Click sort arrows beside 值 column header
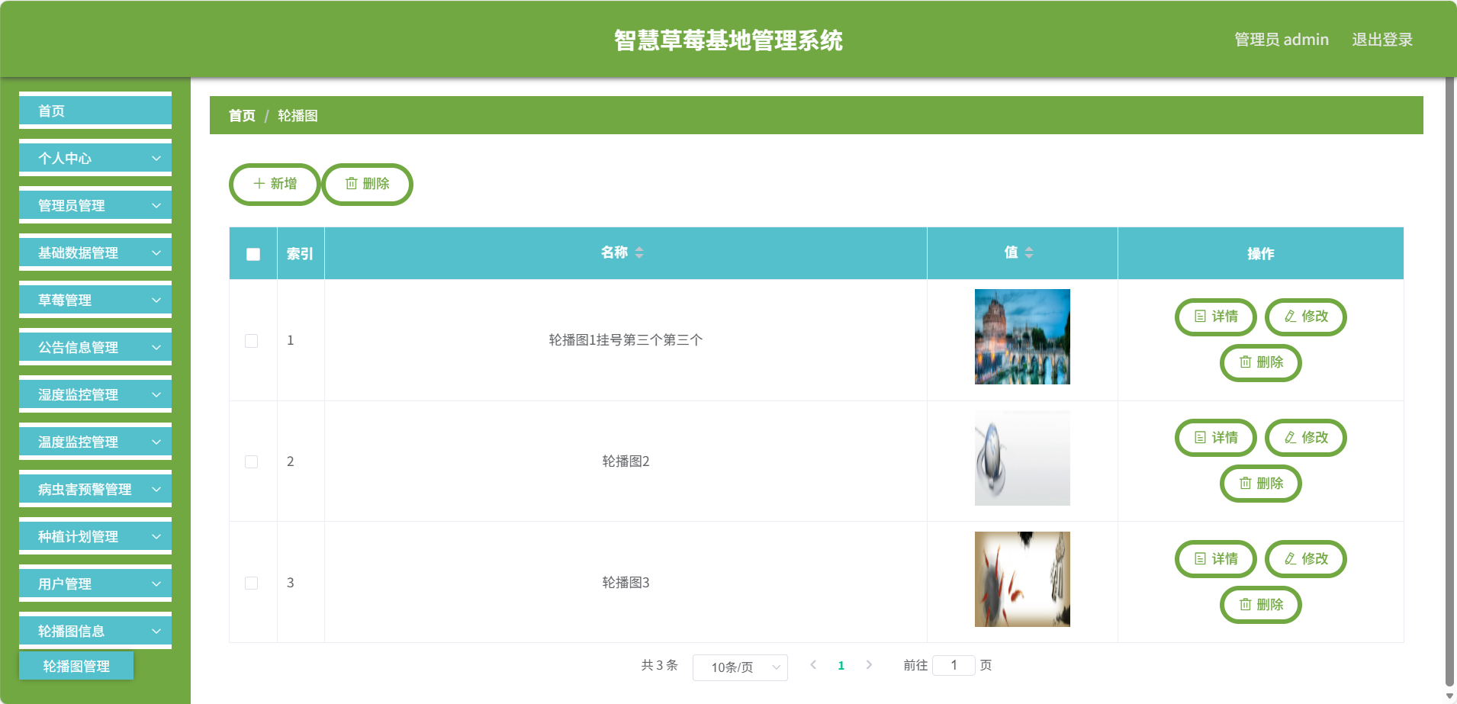The height and width of the screenshot is (704, 1457). click(x=1029, y=252)
